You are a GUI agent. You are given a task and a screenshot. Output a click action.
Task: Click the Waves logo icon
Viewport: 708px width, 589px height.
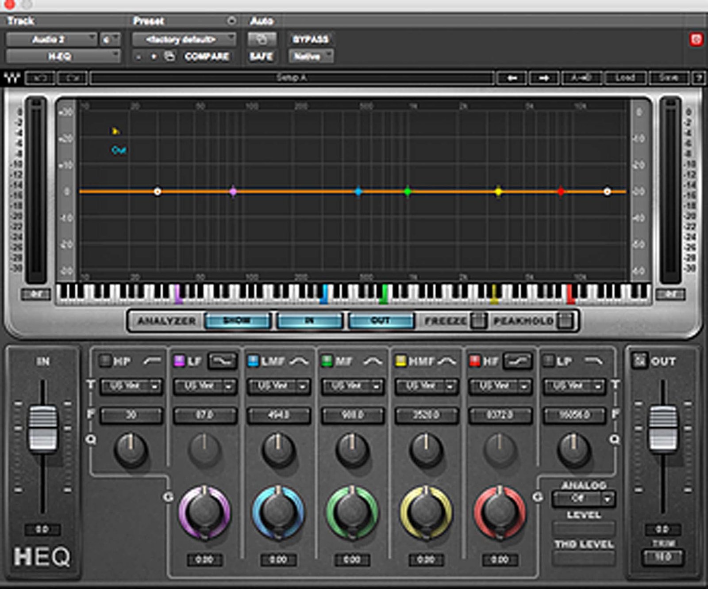tap(12, 78)
